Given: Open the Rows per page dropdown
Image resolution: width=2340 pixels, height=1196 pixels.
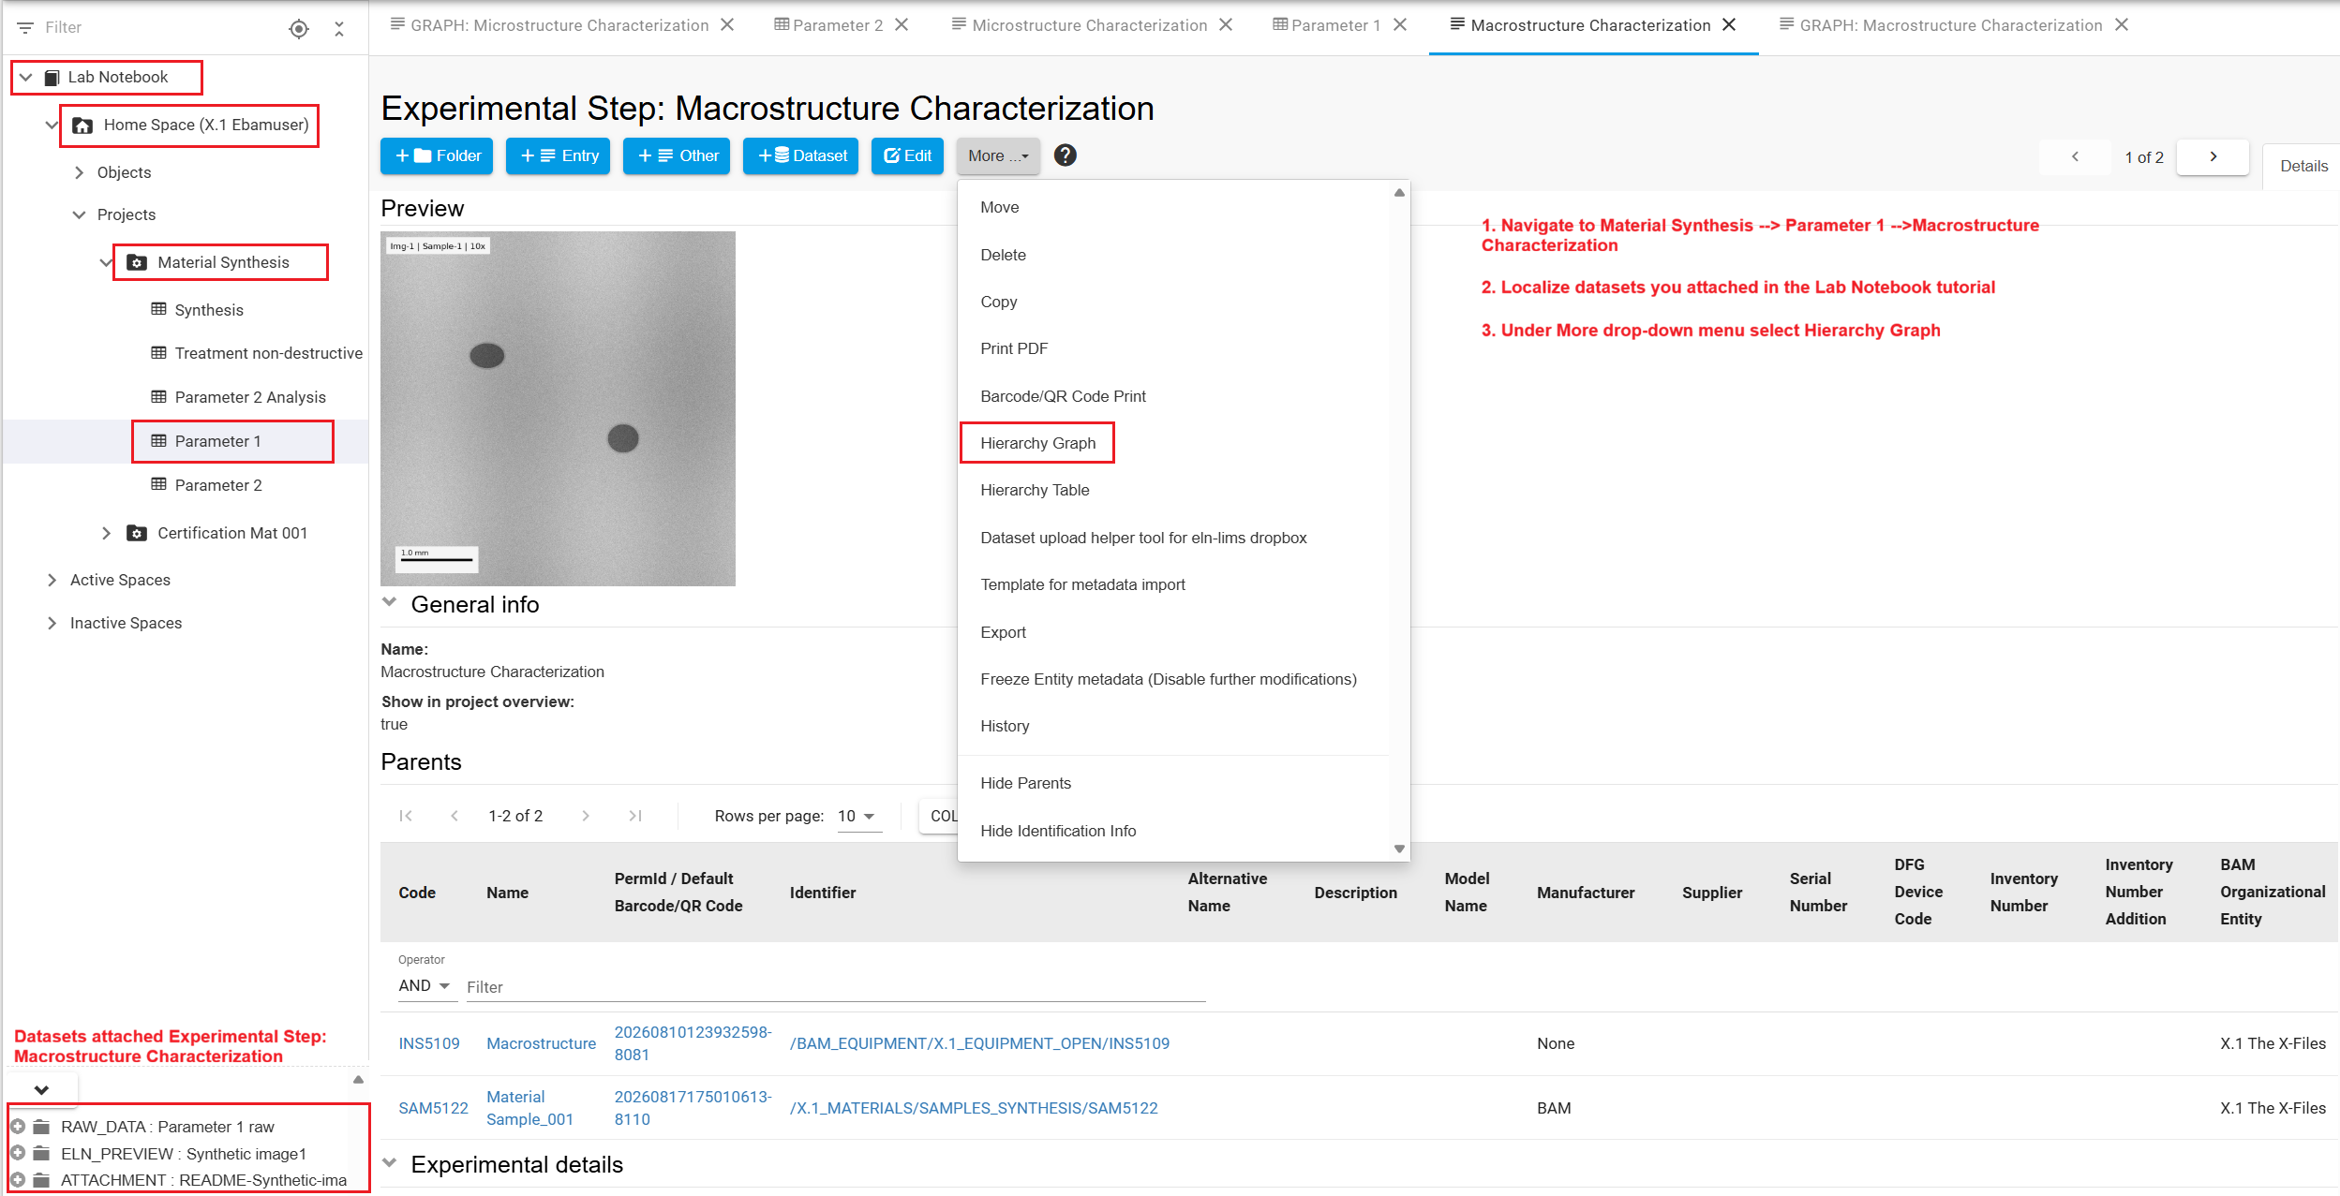Looking at the screenshot, I should (x=858, y=817).
